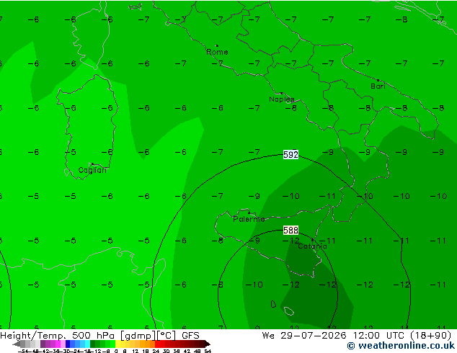Click the cyan legend swatch near -18
457x353 pixels.
pyautogui.click(x=87, y=344)
